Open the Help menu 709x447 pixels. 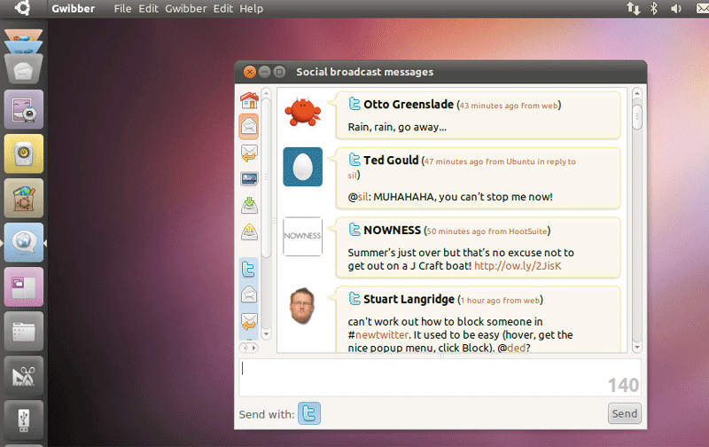coord(252,8)
